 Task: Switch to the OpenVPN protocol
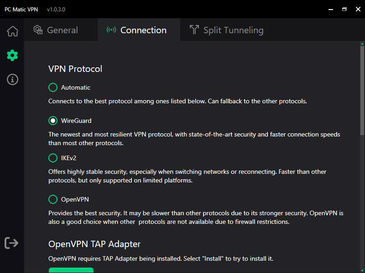(x=52, y=199)
